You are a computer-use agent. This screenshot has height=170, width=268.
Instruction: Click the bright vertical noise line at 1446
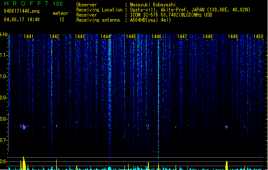click(x=158, y=99)
